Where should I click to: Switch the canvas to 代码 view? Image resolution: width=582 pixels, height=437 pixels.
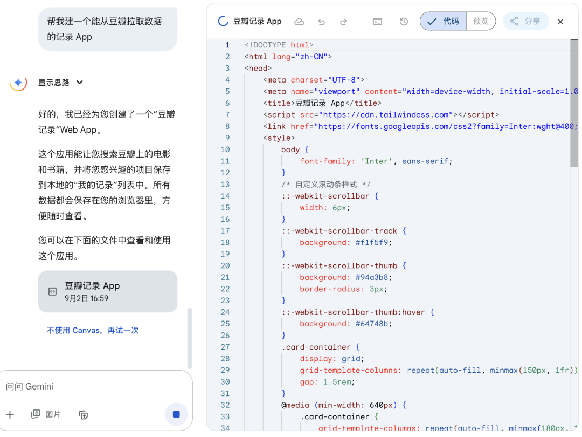[443, 22]
